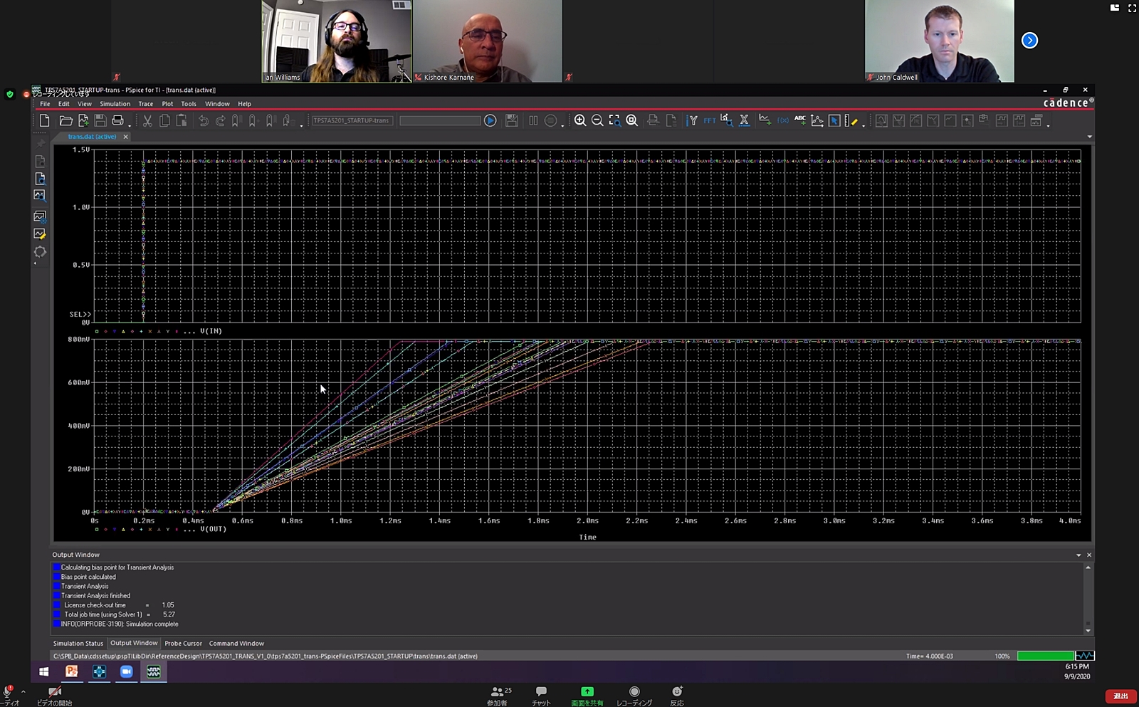Switch to the Probe Cursor tab
This screenshot has width=1139, height=707.
tap(184, 644)
